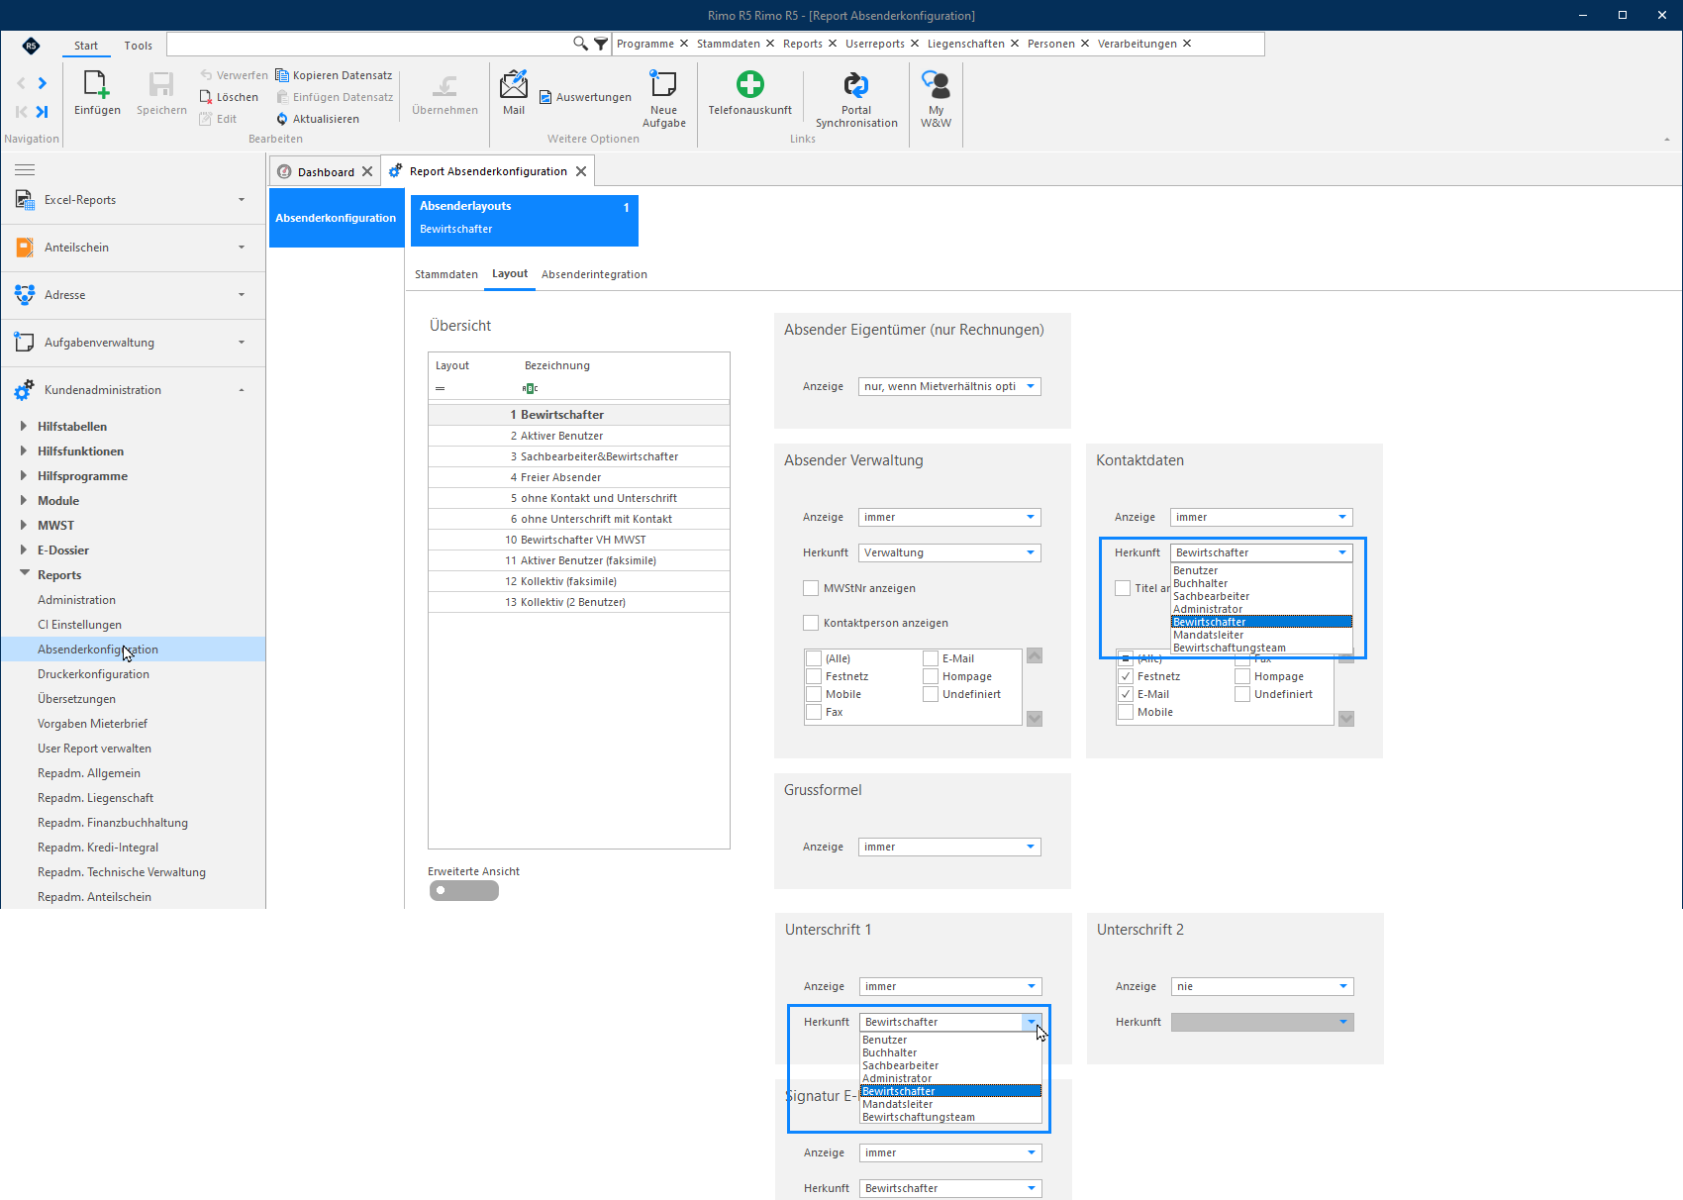Screen dimensions: 1683x1200
Task: Toggle the Erweiterte Ansicht switch
Action: (x=464, y=890)
